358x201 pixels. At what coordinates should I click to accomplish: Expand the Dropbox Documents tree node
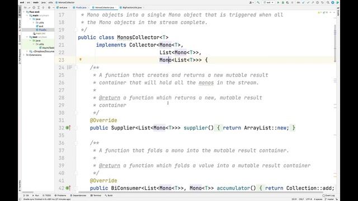[27, 51]
